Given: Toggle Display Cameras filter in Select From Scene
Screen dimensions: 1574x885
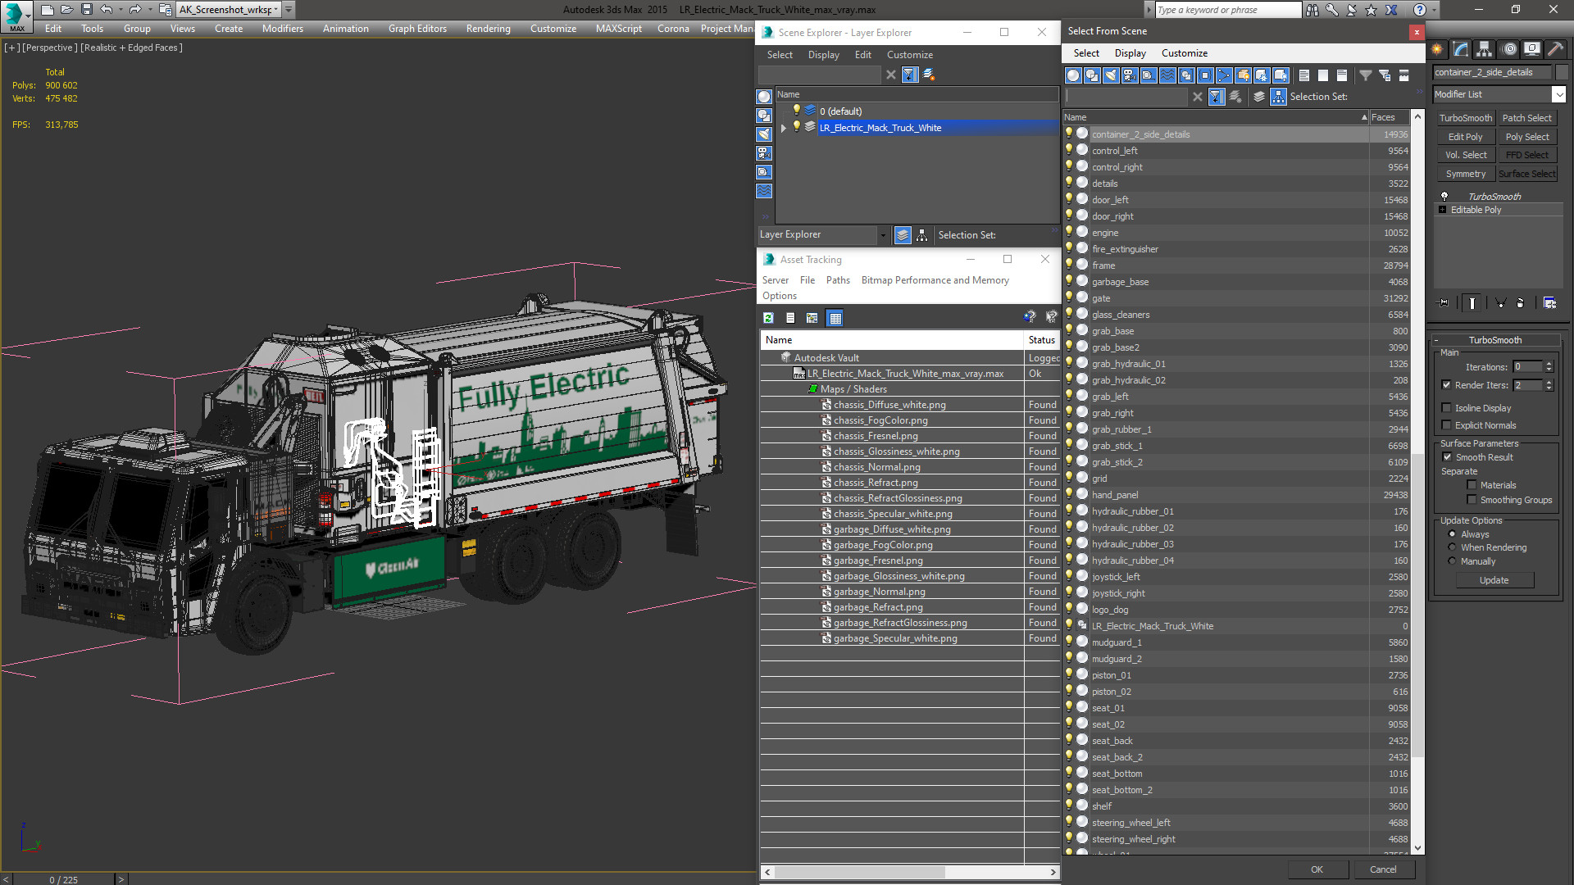Looking at the screenshot, I should coord(1130,75).
